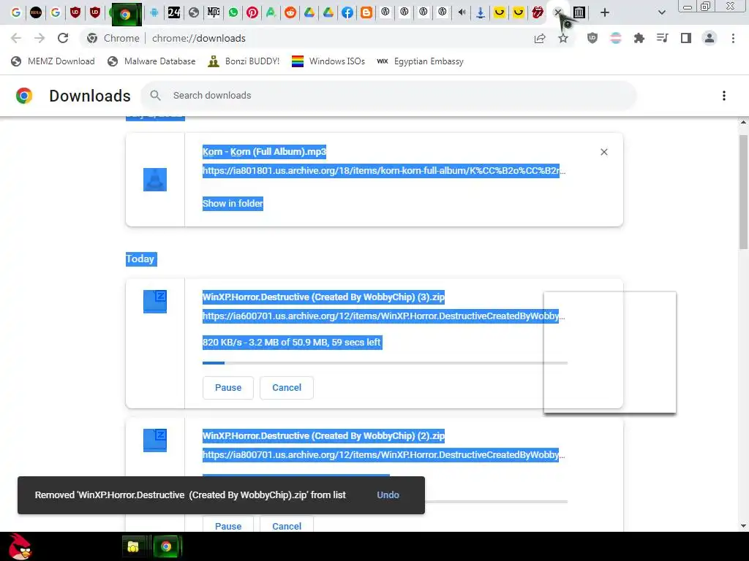Open the Korn archive.org source URL
The height and width of the screenshot is (561, 749).
tap(383, 171)
